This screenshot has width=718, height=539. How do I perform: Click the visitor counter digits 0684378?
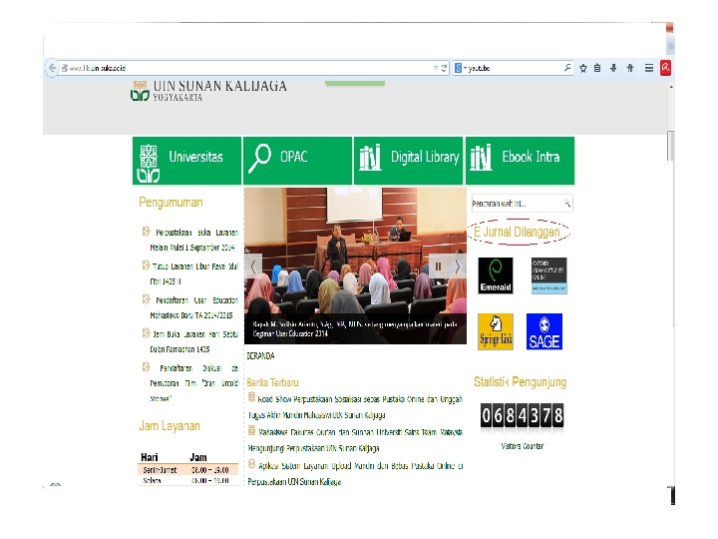[522, 415]
